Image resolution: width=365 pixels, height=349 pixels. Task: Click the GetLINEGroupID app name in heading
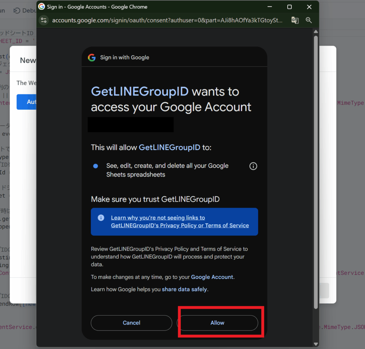[140, 92]
